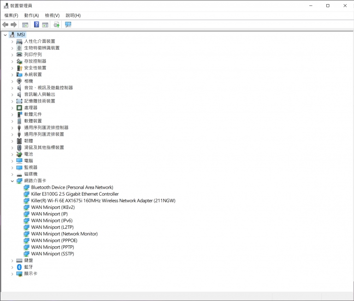
Task: Click the 滑鼠及其他指標裝置 mouse icon
Action: pos(19,147)
